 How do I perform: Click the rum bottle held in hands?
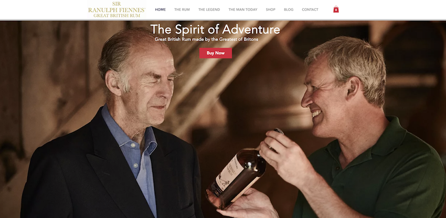click(239, 173)
